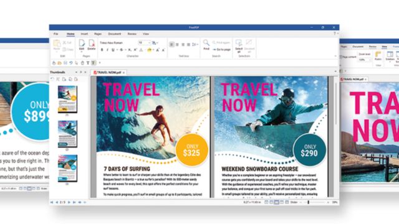Go to previous page in status bar

click(x=57, y=202)
